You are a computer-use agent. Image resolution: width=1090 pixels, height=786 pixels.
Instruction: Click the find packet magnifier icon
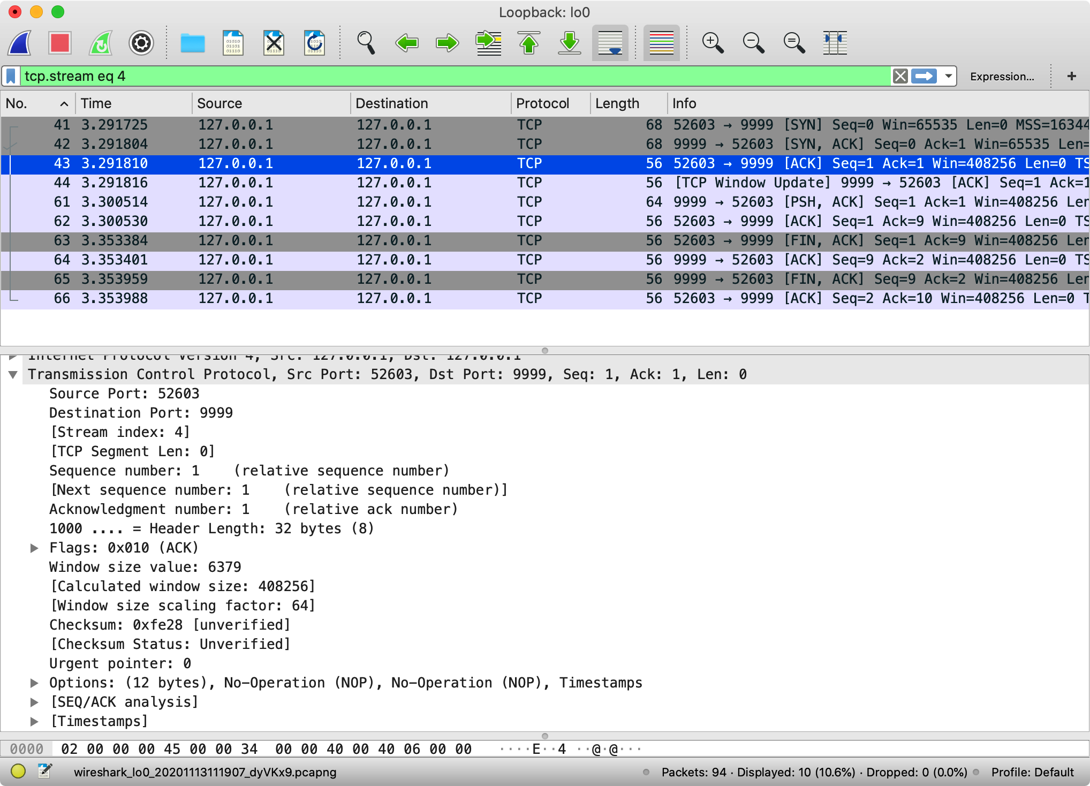pos(366,43)
